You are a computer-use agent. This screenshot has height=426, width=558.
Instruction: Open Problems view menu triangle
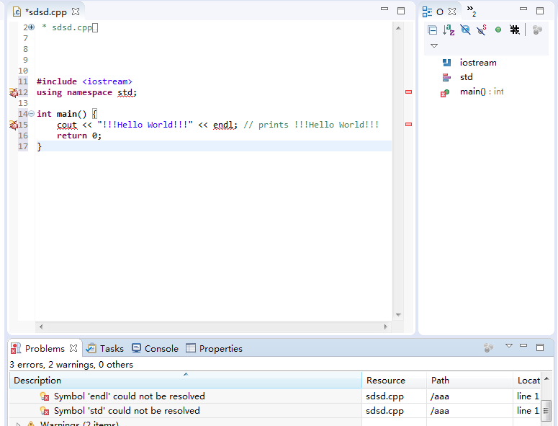[x=509, y=345]
